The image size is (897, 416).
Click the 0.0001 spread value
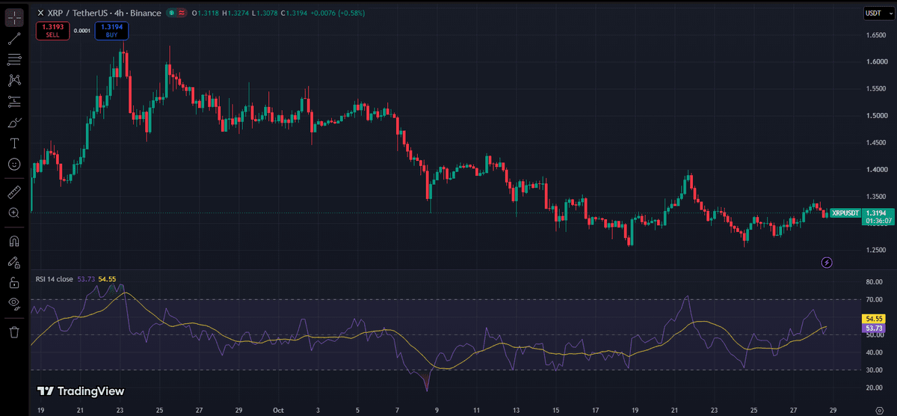(x=81, y=31)
